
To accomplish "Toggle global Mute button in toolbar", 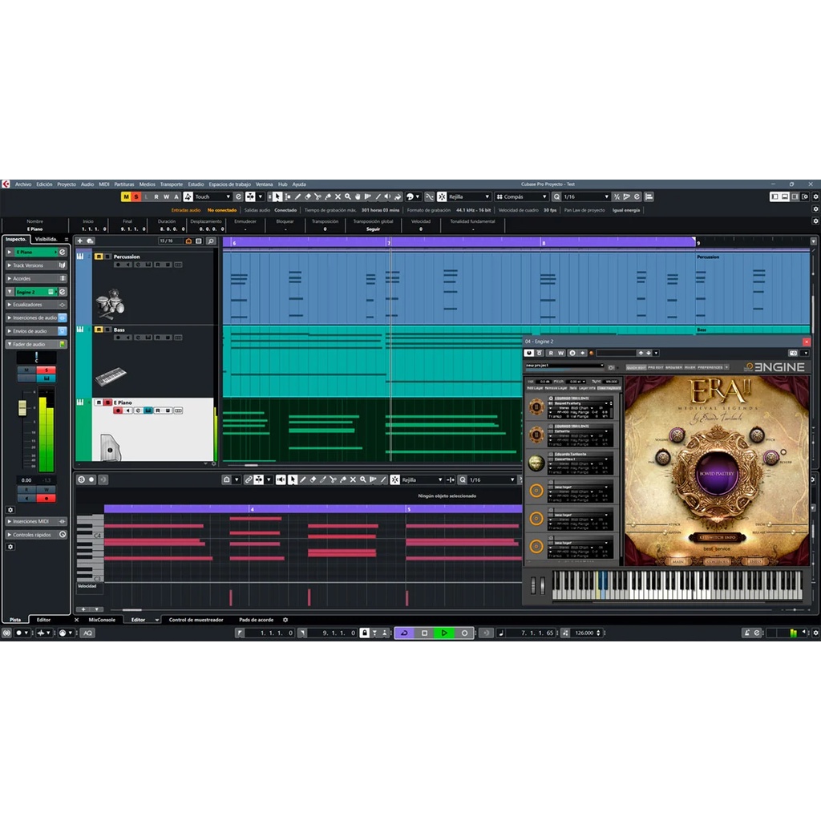I will (x=126, y=196).
